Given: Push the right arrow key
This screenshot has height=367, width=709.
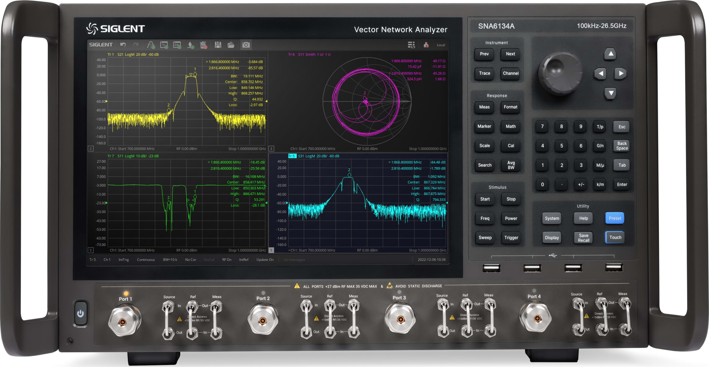Looking at the screenshot, I should 621,73.
